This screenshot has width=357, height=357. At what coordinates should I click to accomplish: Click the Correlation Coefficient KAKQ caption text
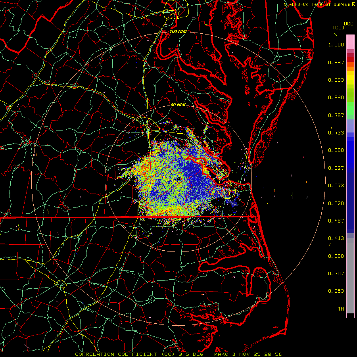(x=178, y=354)
